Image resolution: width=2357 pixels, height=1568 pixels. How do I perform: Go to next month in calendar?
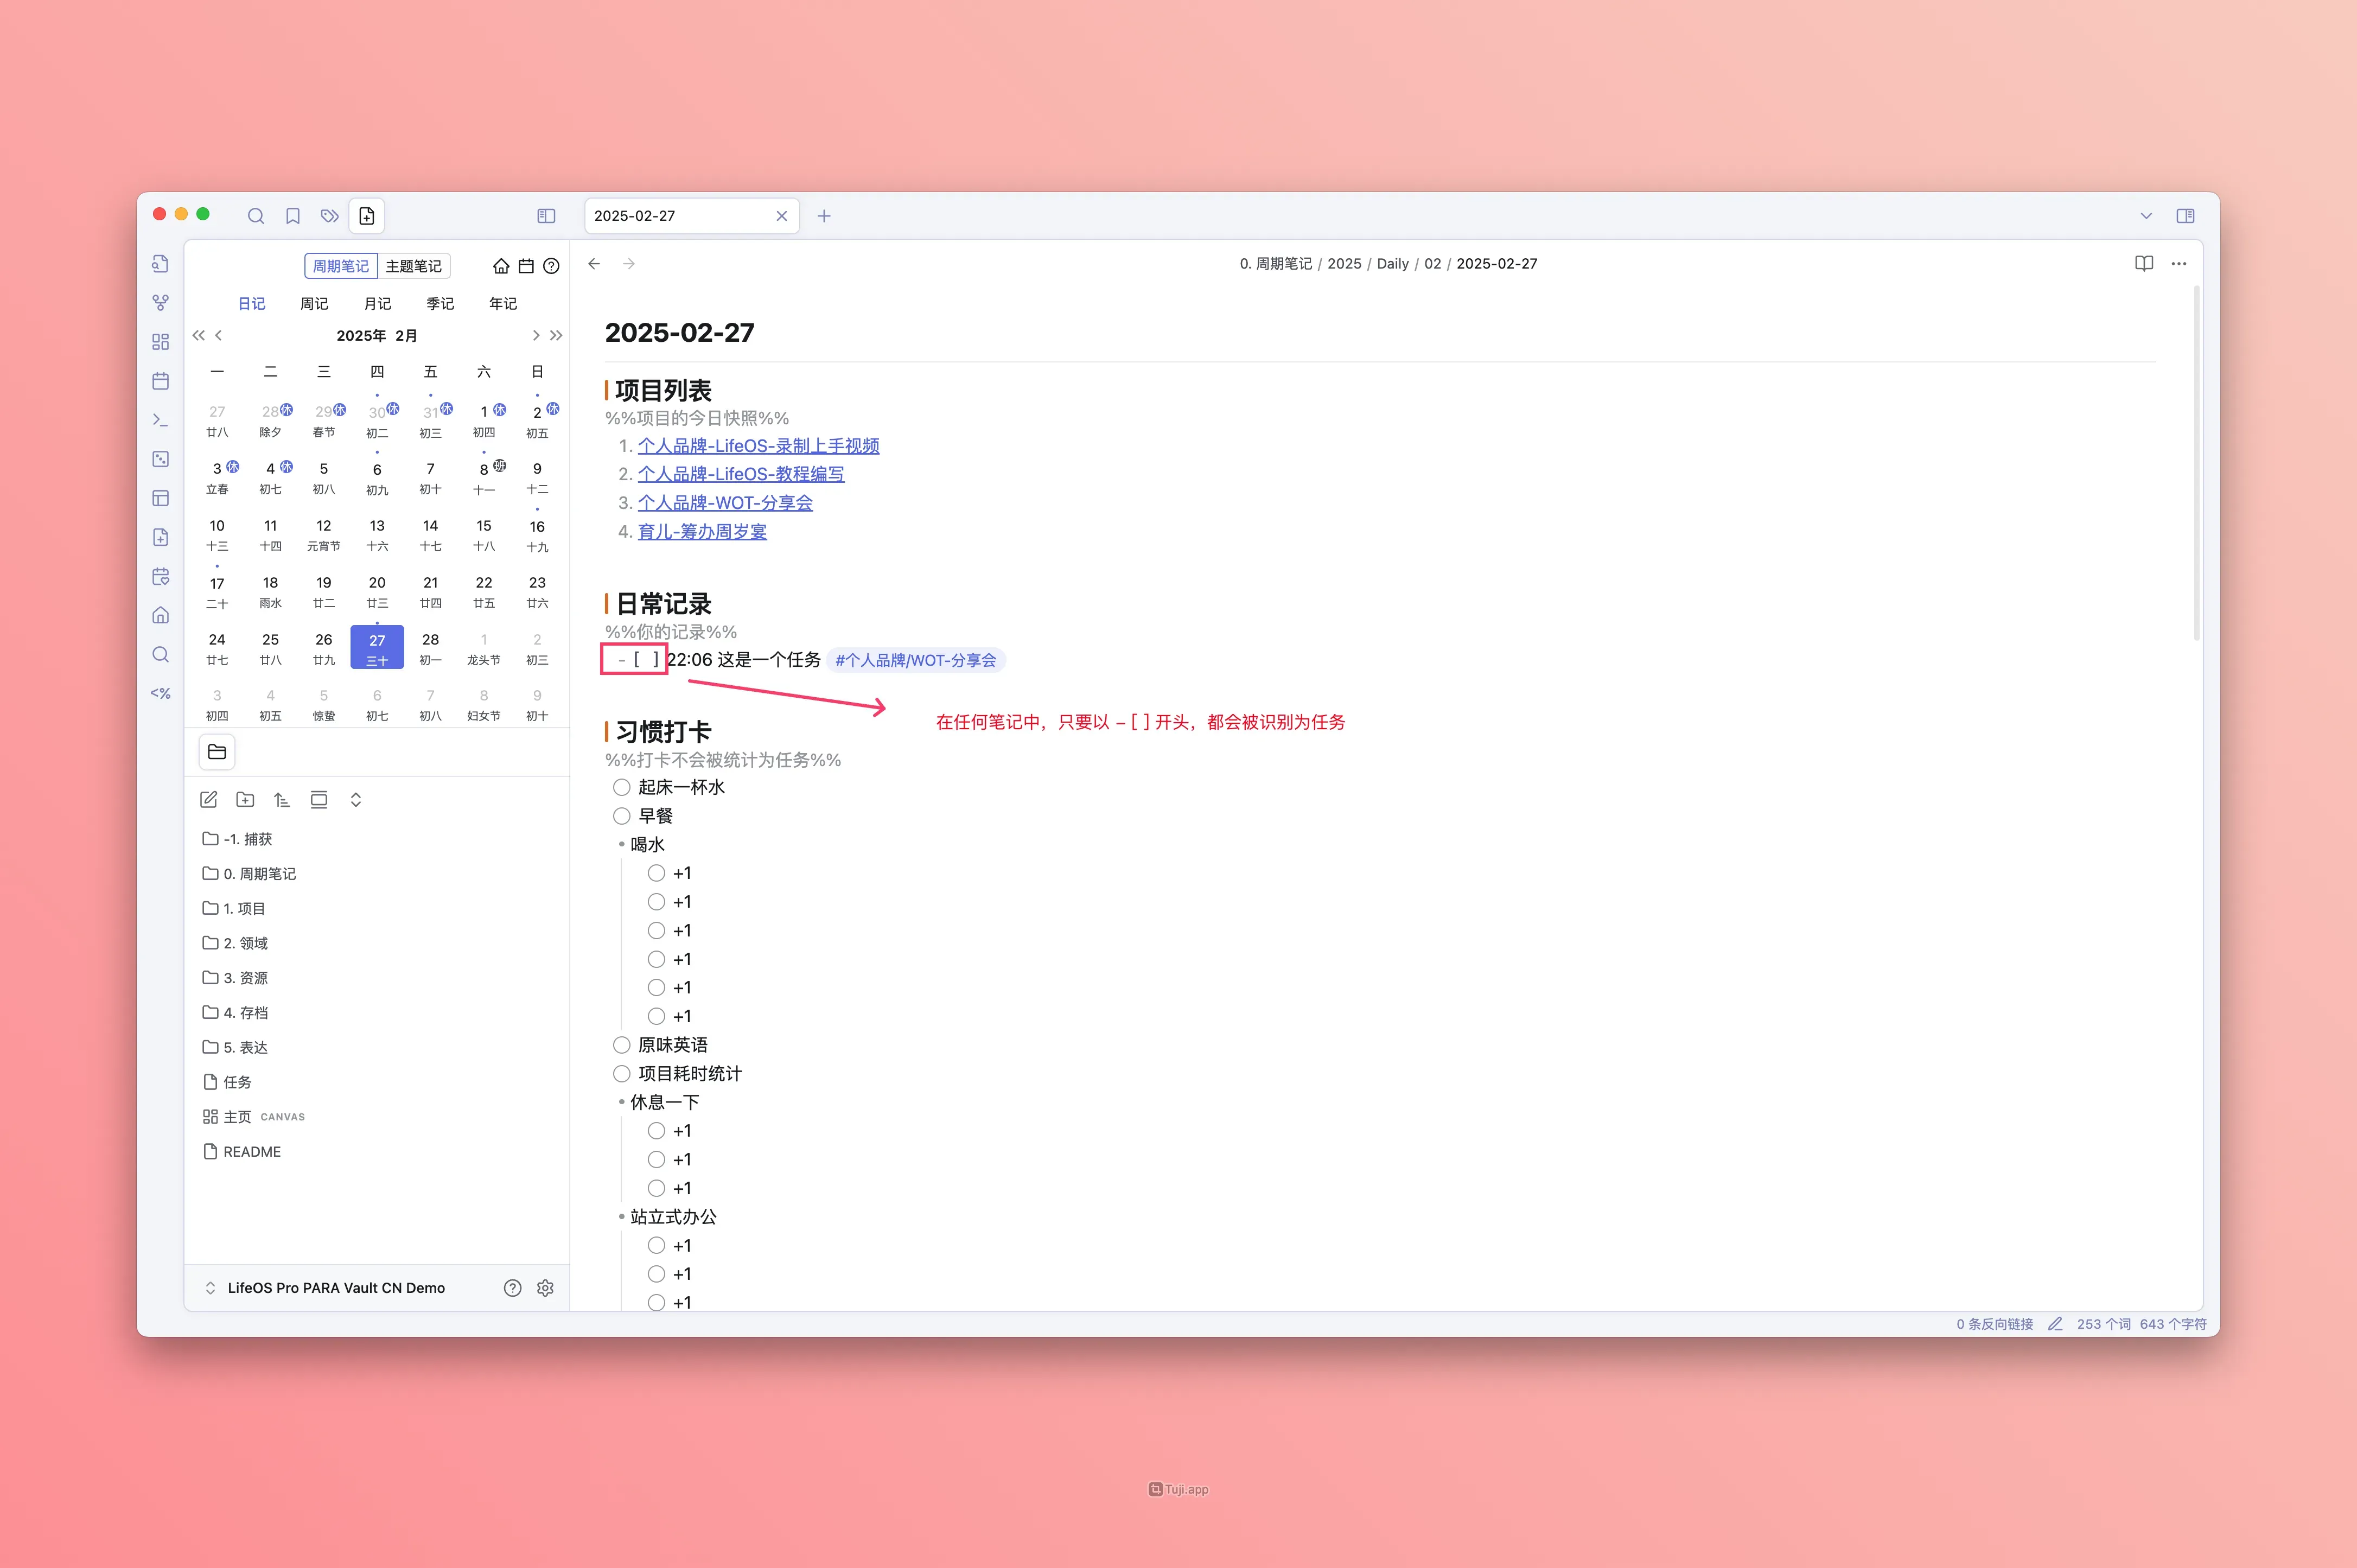pos(536,336)
